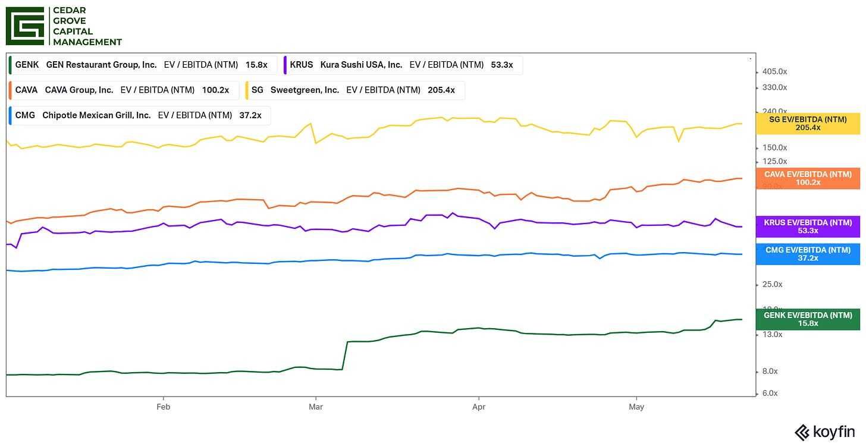The width and height of the screenshot is (866, 447).
Task: Select the "CAVA" ticker in the legend
Action: (26, 90)
